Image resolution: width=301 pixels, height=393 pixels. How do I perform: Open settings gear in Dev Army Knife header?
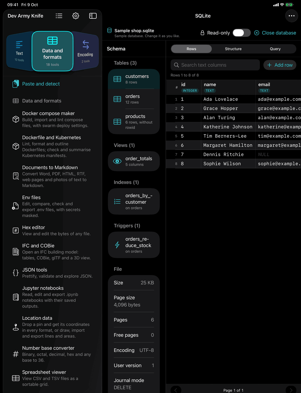click(x=76, y=16)
